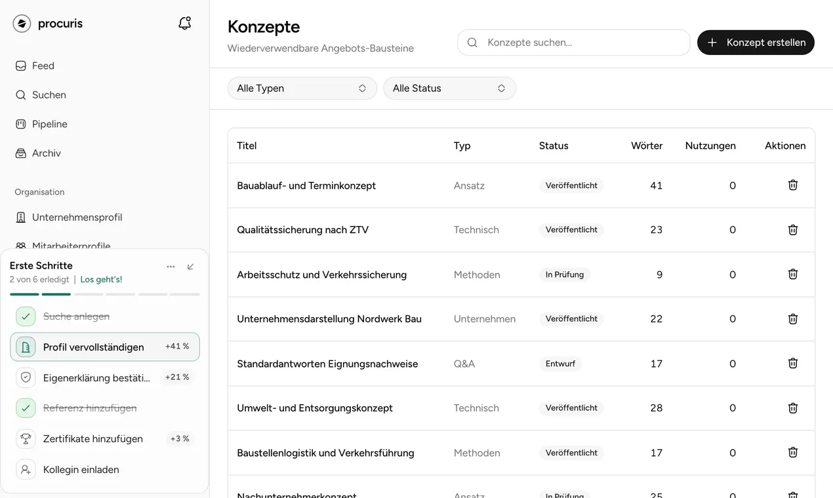Delete Arbeitsschutz und Verkehrssicherung concept
833x498 pixels.
792,275
